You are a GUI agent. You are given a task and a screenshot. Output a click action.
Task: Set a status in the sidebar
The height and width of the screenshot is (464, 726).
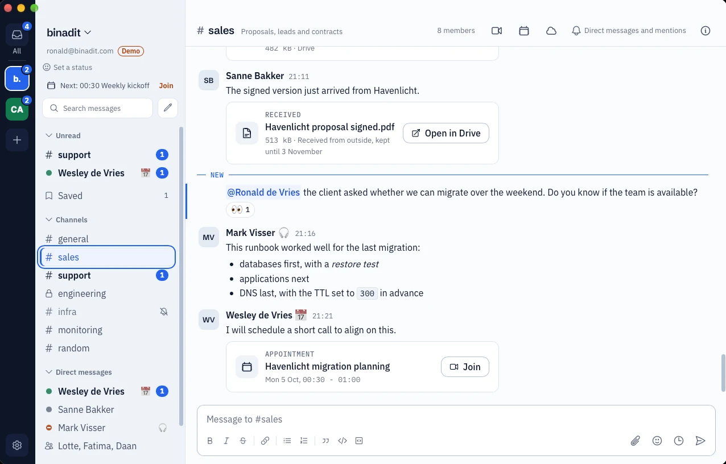pyautogui.click(x=67, y=67)
